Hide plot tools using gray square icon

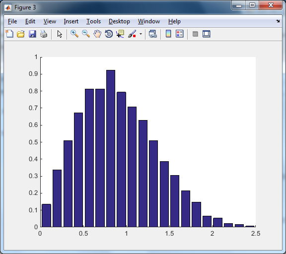(195, 34)
